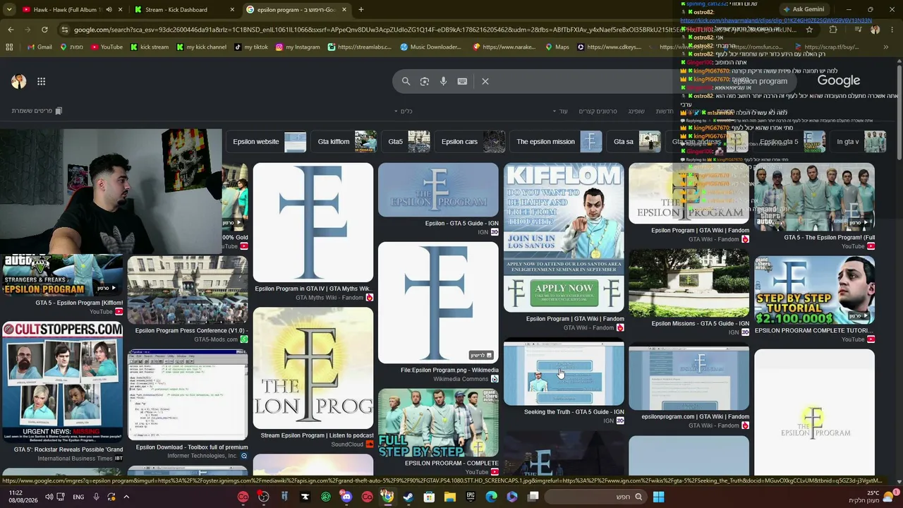Image resolution: width=903 pixels, height=508 pixels.
Task: Open the Stream Epsilon Program SoundCloud image
Action: click(x=313, y=368)
